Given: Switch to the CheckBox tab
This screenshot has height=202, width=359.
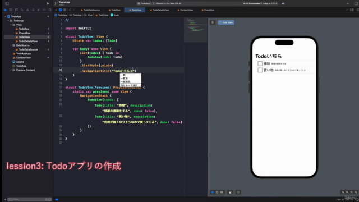Looking at the screenshot, I should pyautogui.click(x=208, y=10).
